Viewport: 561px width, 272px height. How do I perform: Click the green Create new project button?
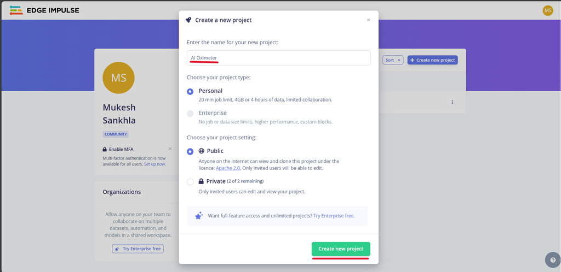(341, 249)
